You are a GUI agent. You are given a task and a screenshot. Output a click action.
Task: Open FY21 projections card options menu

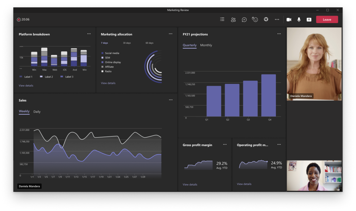(279, 34)
